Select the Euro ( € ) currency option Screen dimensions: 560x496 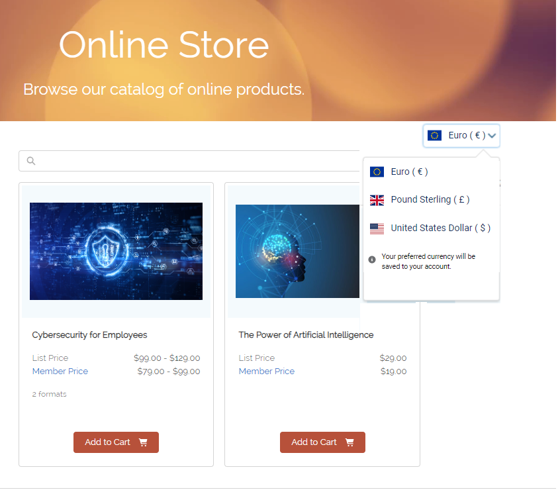[409, 172]
